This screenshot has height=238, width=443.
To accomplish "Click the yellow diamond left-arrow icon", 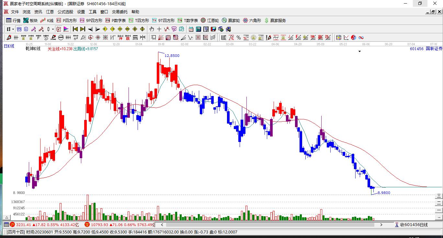I will [x=105, y=29].
